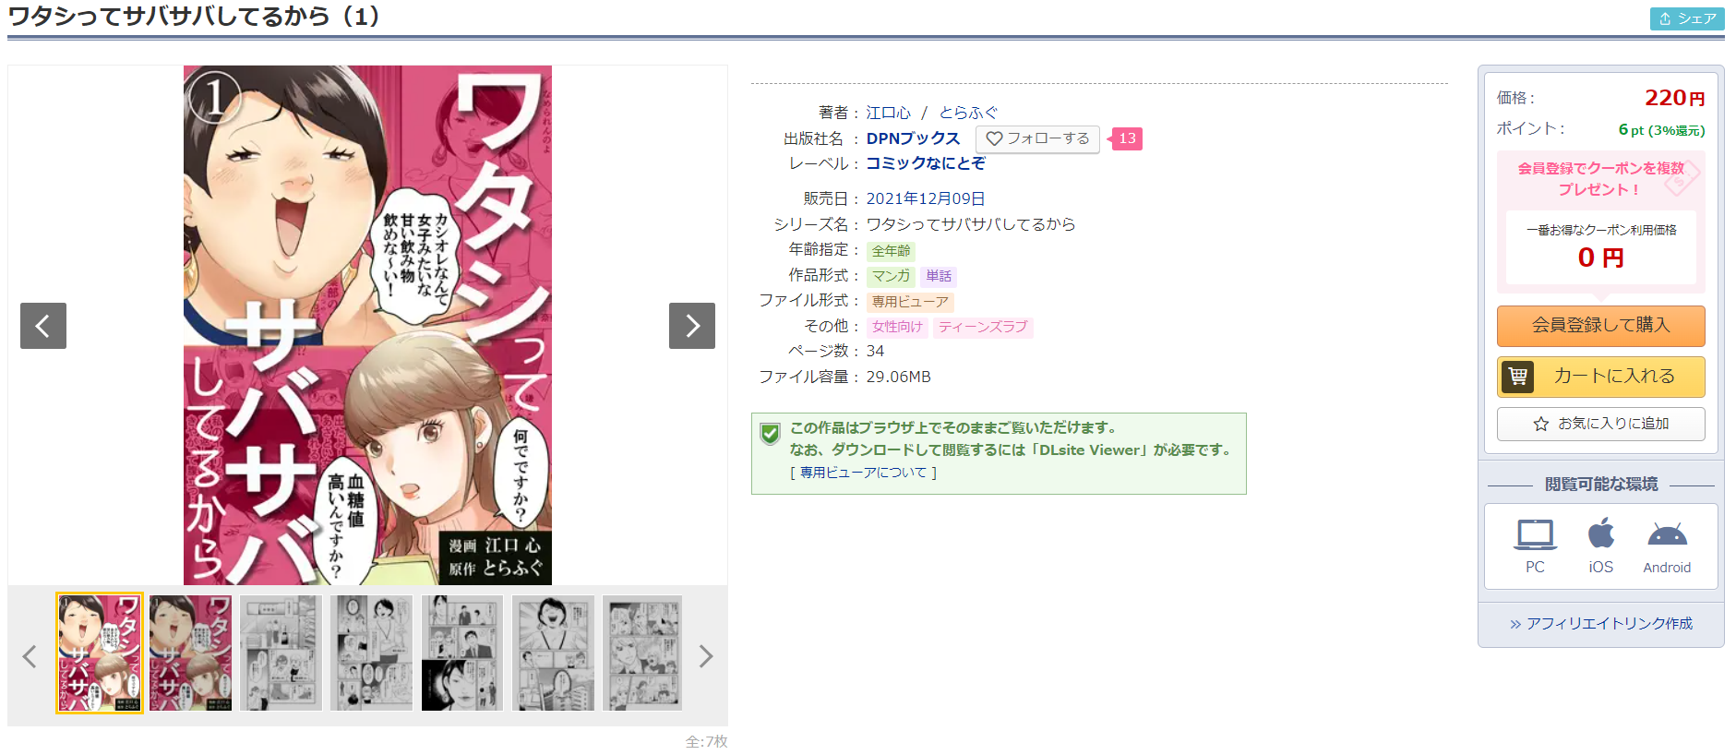Show the previous cover image
The width and height of the screenshot is (1736, 755).
tap(43, 326)
